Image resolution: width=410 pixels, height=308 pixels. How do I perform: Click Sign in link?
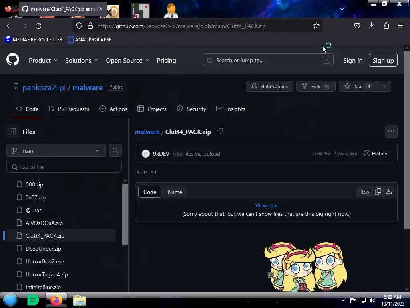tap(353, 60)
